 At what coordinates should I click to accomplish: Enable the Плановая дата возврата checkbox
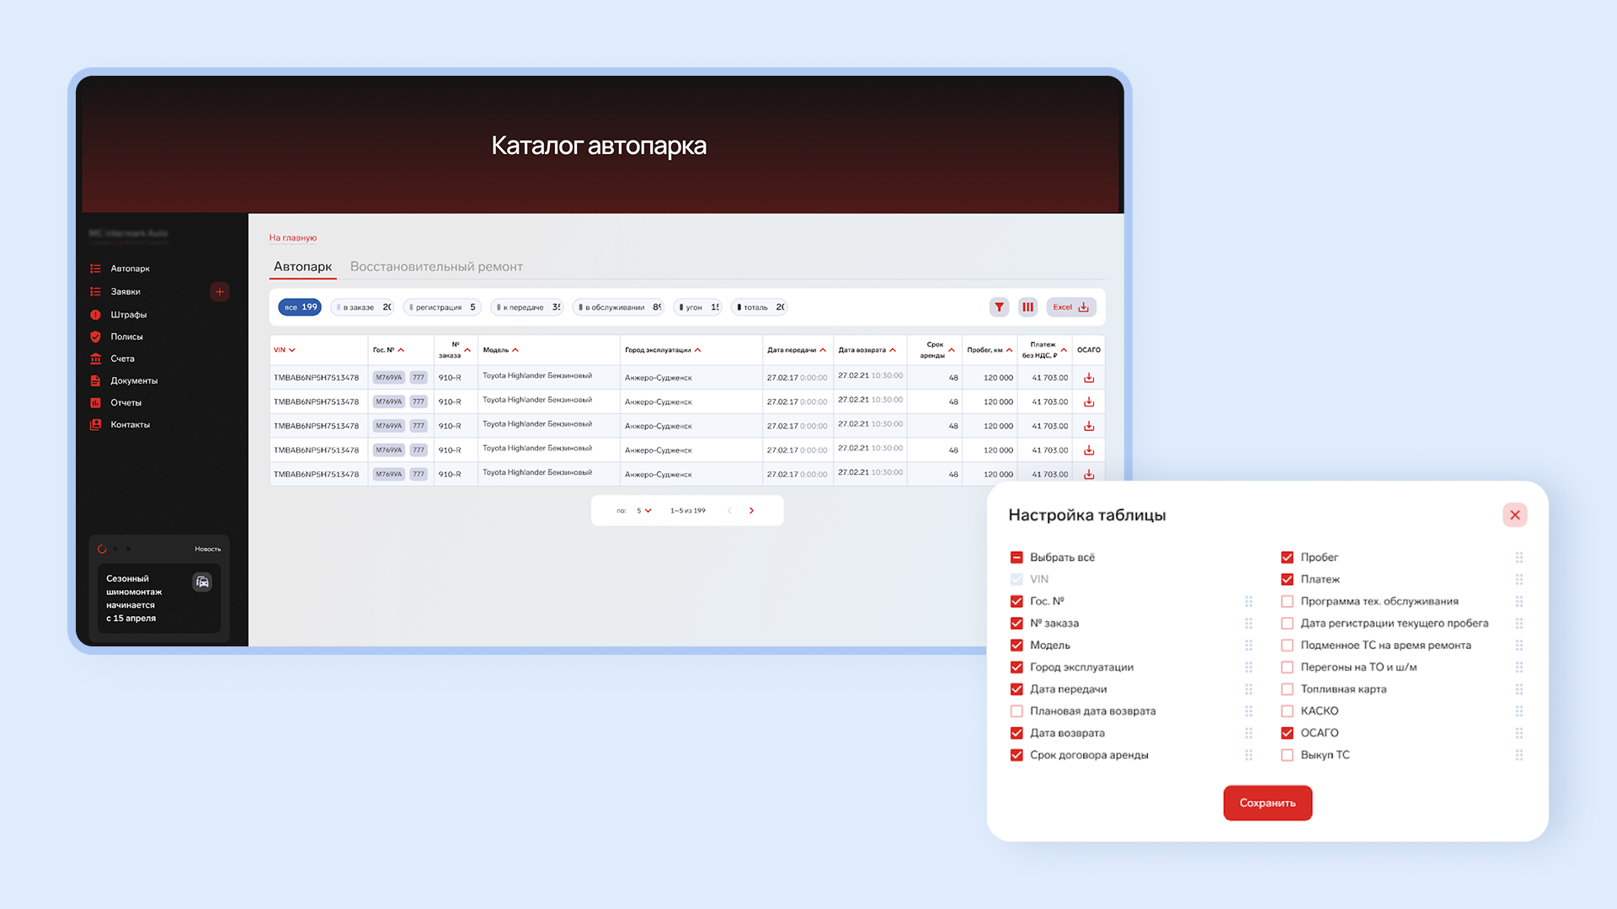pos(1017,711)
